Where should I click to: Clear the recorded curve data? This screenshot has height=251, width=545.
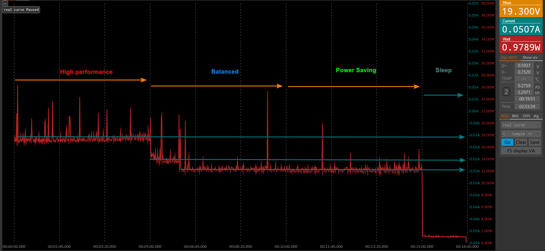click(x=521, y=142)
